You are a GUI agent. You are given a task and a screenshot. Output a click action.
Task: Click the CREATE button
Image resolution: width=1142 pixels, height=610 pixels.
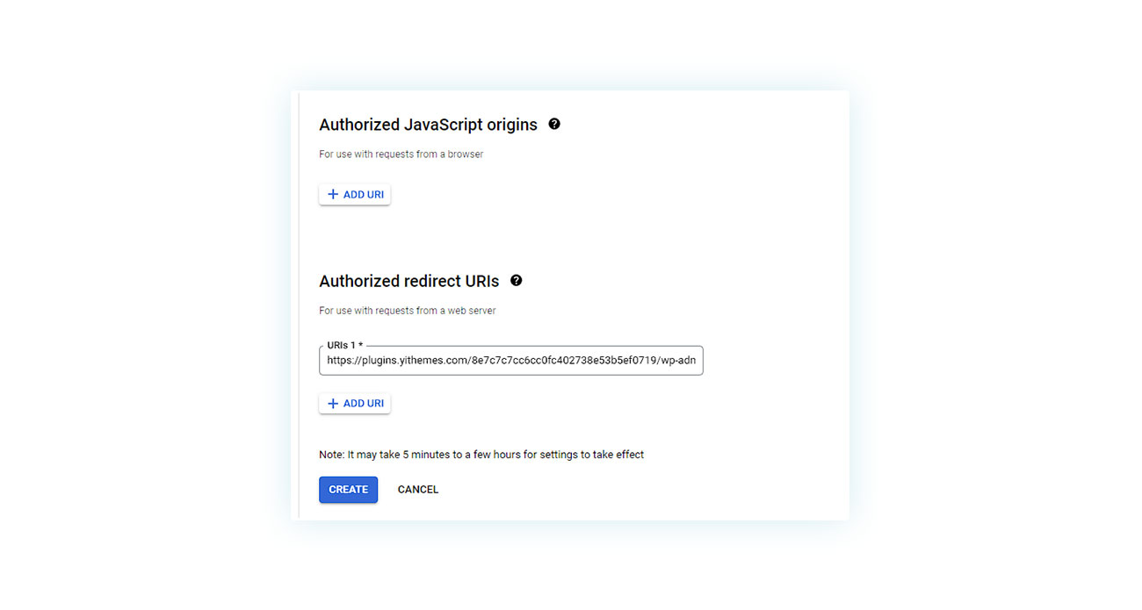coord(348,490)
